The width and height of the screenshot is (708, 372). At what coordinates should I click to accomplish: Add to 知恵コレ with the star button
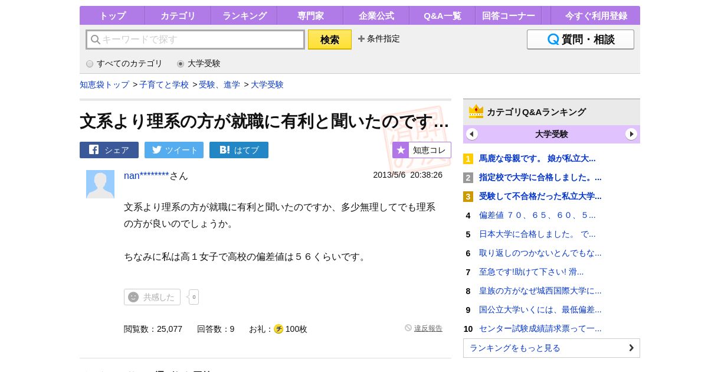click(422, 150)
